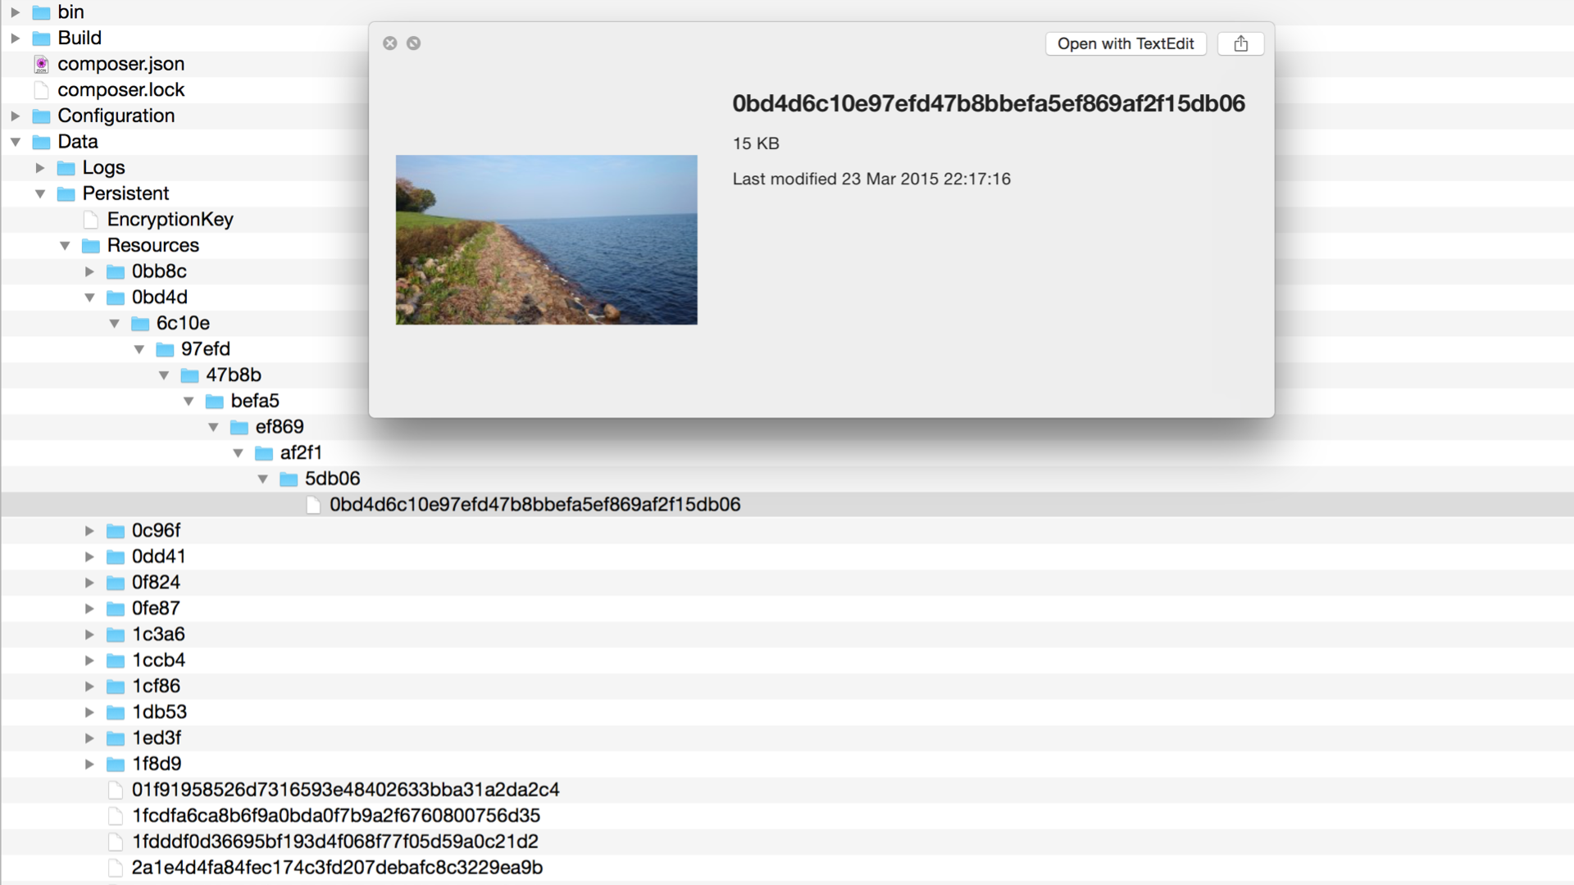Click the 0c96f folder icon
This screenshot has height=885, width=1574.
(116, 531)
